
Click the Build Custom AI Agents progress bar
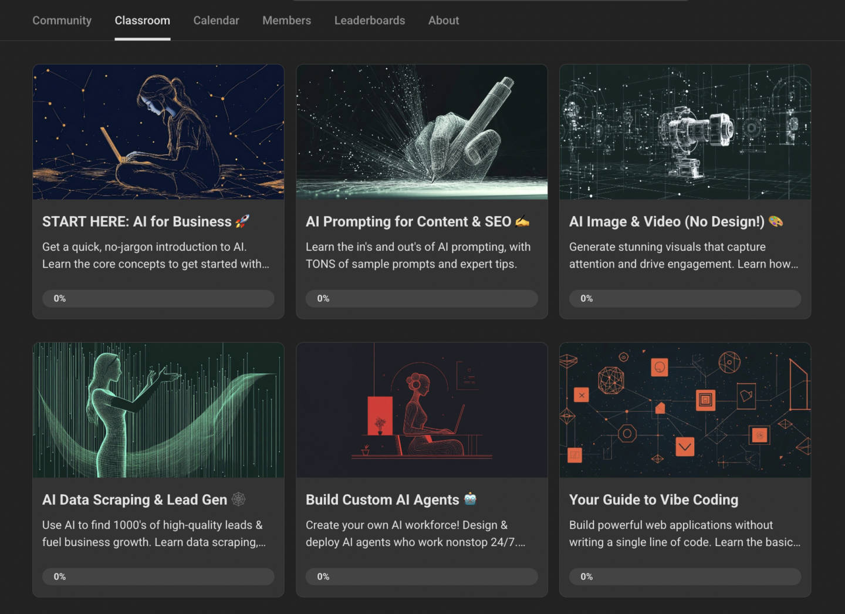tap(421, 577)
